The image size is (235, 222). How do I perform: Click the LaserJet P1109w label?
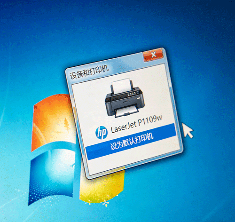[136, 124]
